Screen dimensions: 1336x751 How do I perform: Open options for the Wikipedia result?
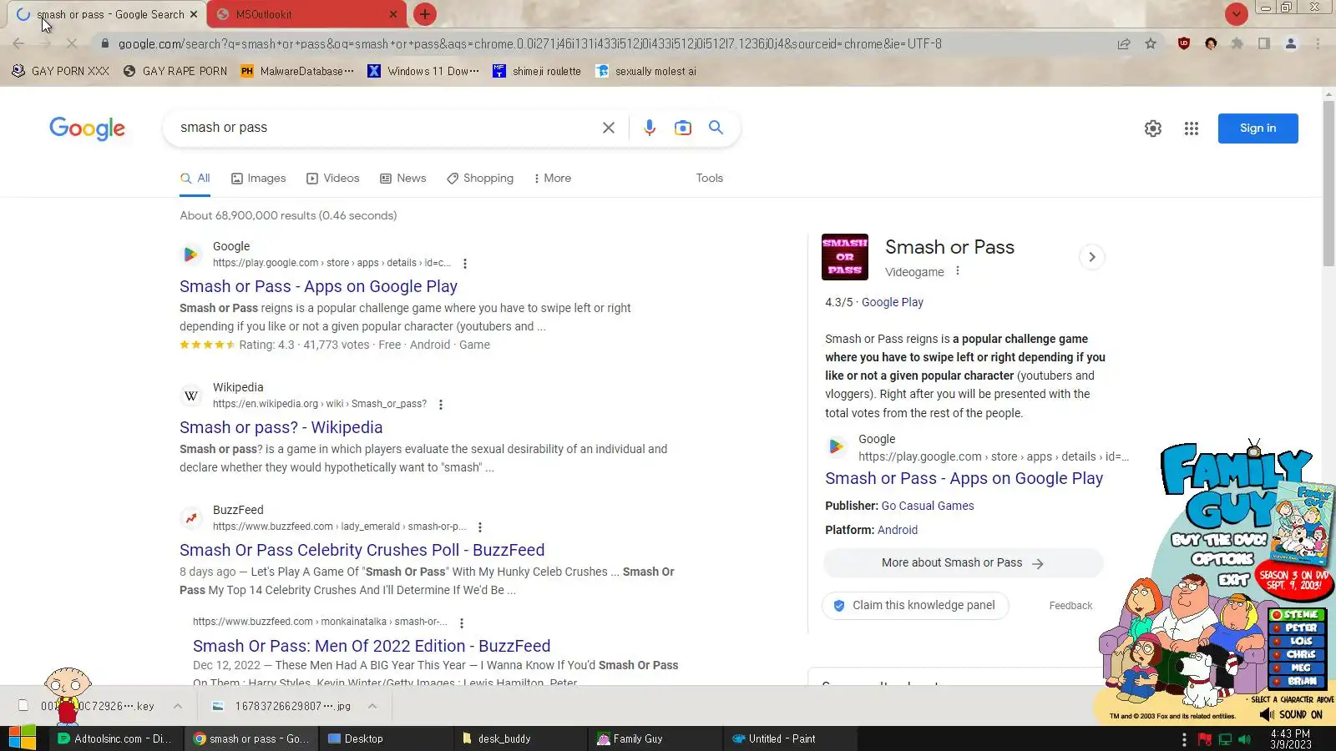(441, 405)
